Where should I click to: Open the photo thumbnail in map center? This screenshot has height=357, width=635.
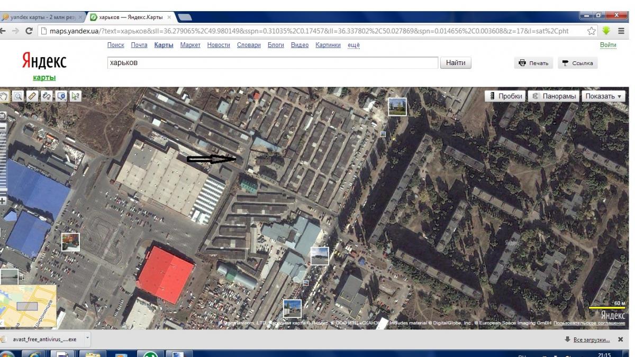319,255
